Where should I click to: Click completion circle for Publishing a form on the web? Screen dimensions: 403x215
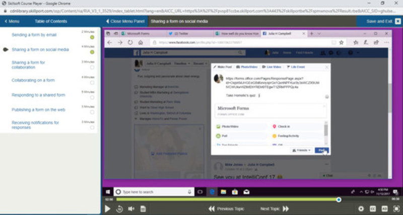92,112
